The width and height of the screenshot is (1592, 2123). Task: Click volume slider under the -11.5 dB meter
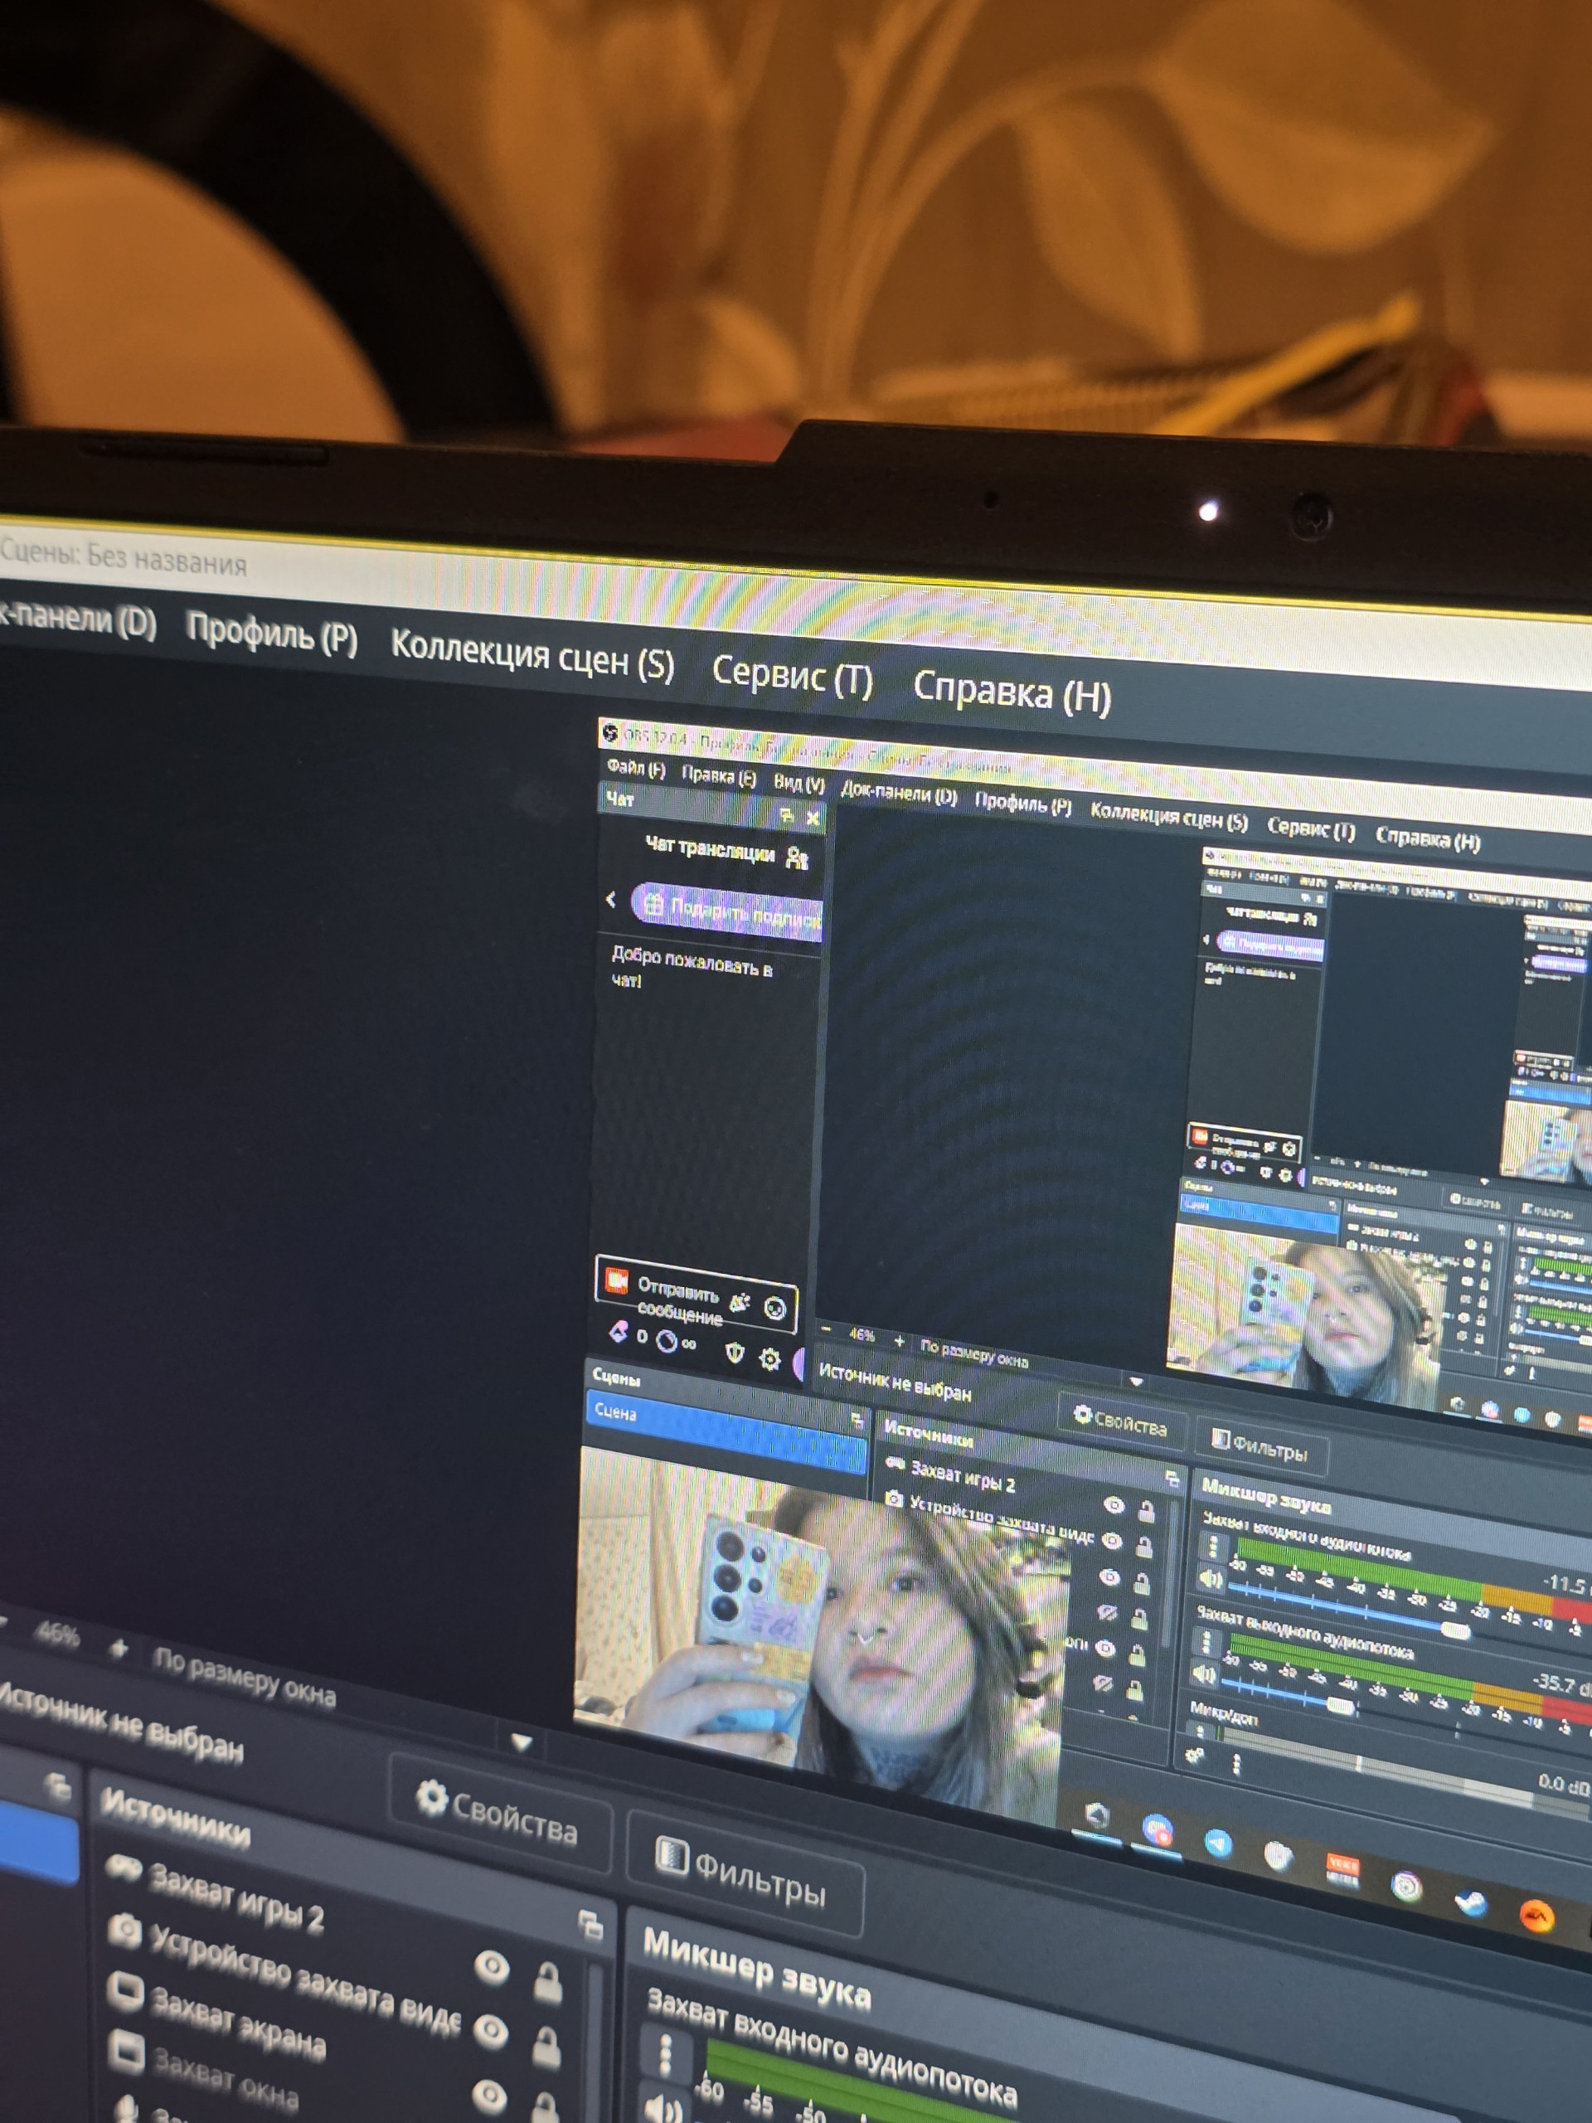(x=1455, y=1630)
